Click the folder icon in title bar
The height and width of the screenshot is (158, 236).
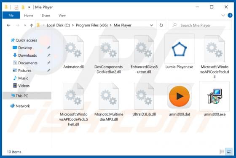[6, 7]
